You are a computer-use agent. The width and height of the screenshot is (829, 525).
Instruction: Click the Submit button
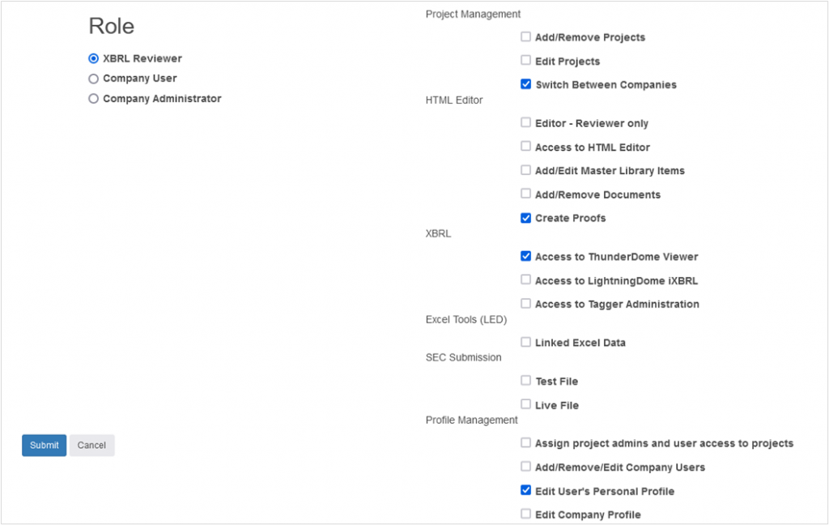pyautogui.click(x=44, y=445)
